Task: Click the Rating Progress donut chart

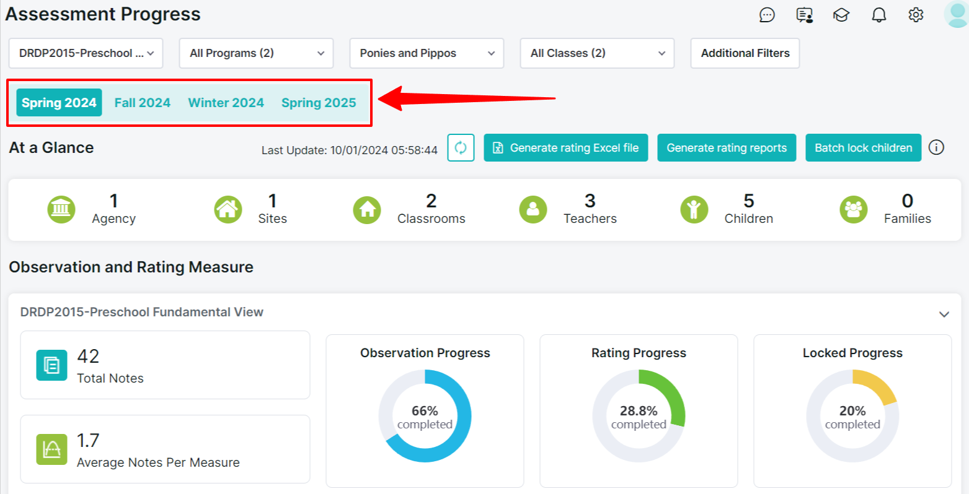Action: click(x=639, y=416)
